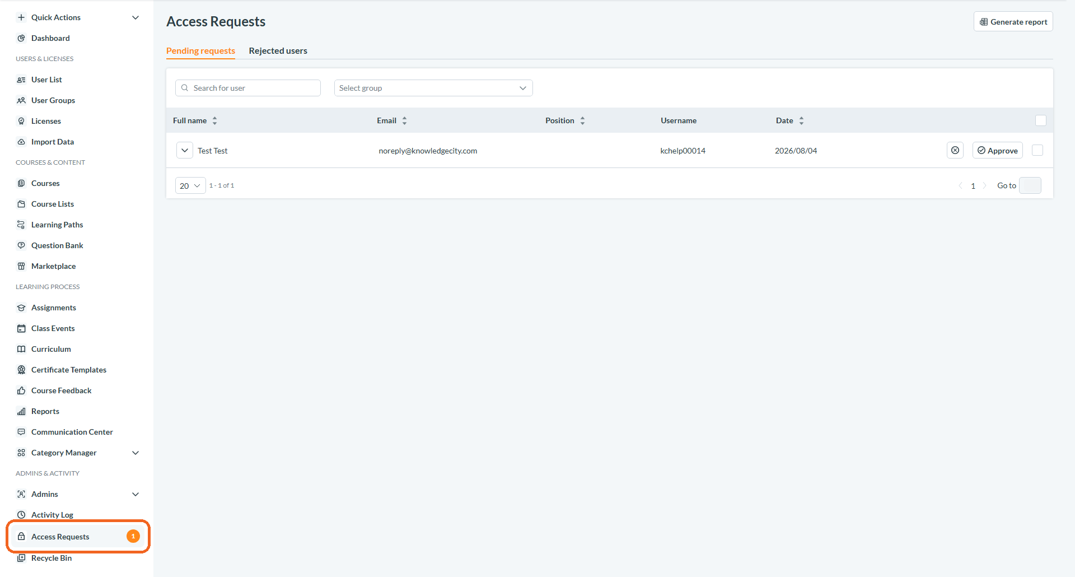This screenshot has height=577, width=1075.
Task: Open User List in sidebar
Action: [46, 80]
